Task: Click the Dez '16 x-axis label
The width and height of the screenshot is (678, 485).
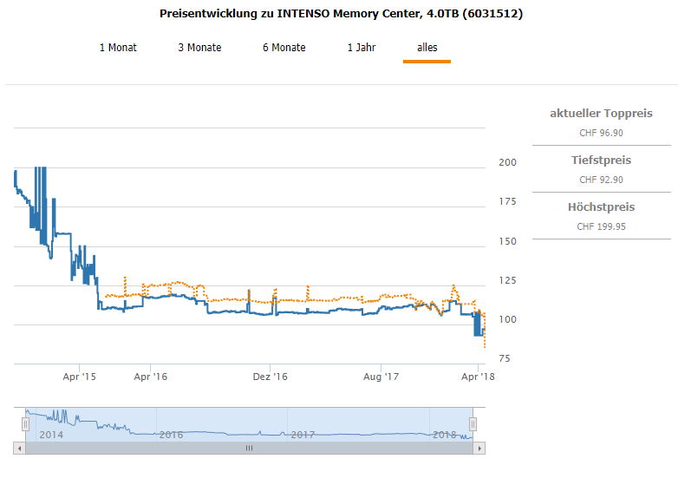Action: [270, 377]
